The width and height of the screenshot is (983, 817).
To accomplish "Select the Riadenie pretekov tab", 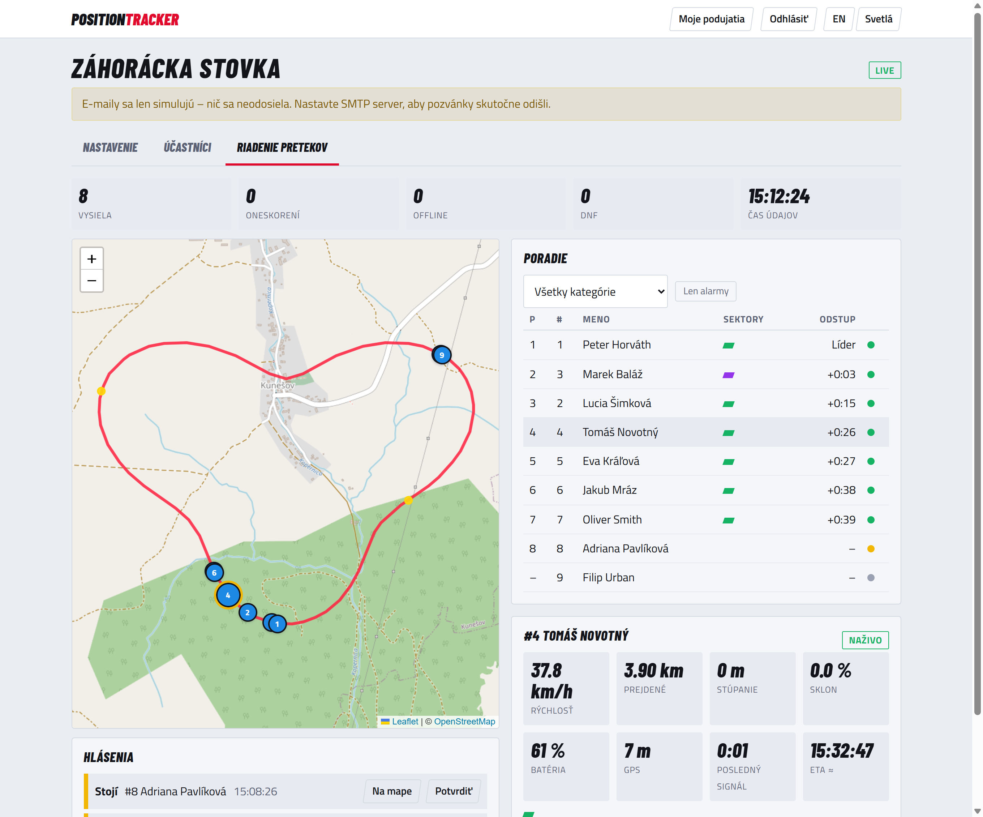I will tap(282, 147).
